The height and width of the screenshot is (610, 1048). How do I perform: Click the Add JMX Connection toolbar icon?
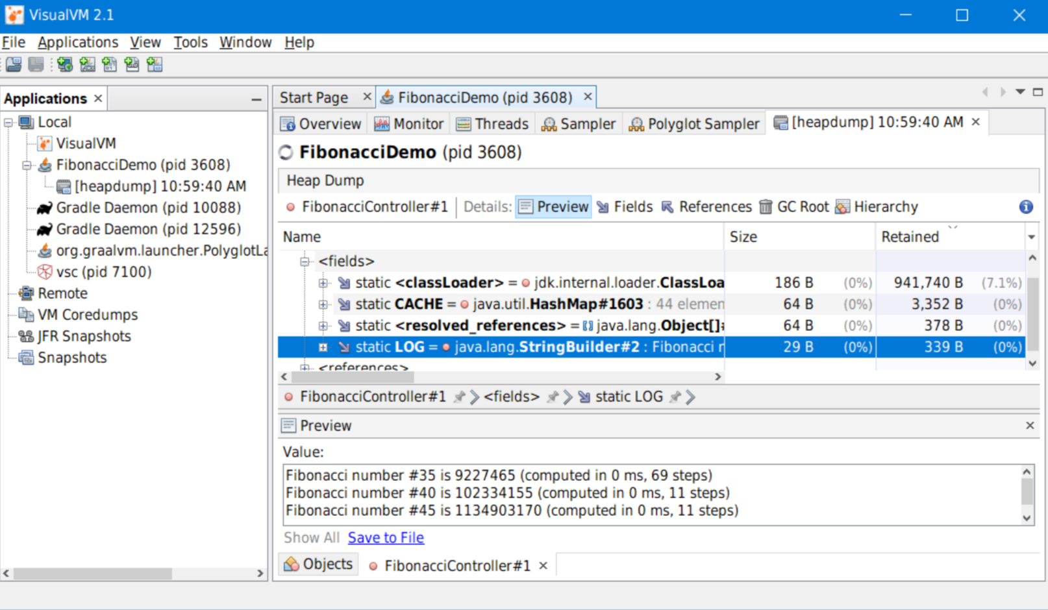tap(87, 64)
